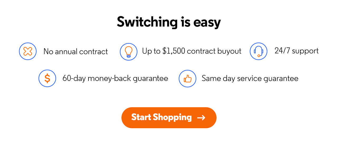Click the right arrow inside Start Shopping button
338x144 pixels.
click(x=201, y=117)
